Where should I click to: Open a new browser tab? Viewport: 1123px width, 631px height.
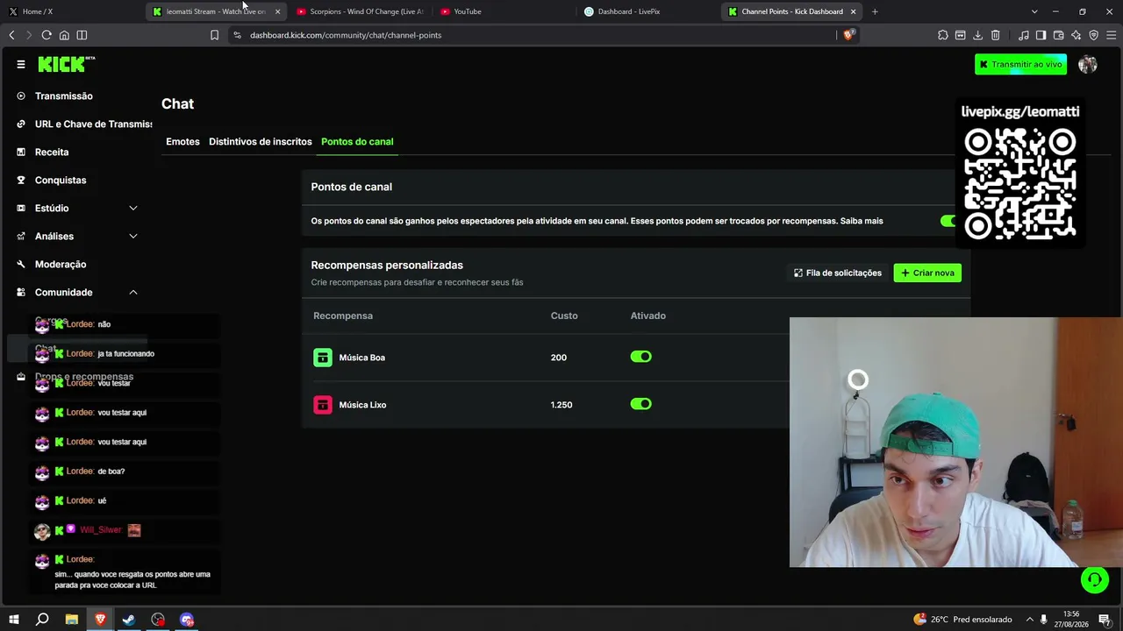click(x=875, y=11)
